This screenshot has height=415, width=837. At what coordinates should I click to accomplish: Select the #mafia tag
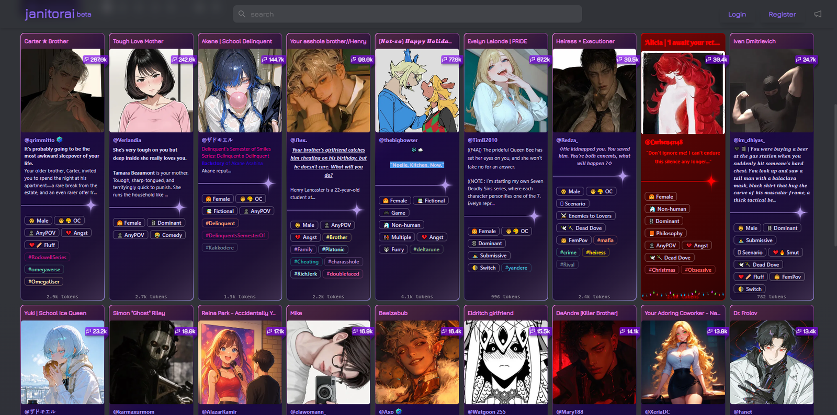pos(605,240)
